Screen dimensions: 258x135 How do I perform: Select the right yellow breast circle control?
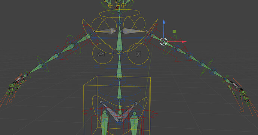[138, 54]
